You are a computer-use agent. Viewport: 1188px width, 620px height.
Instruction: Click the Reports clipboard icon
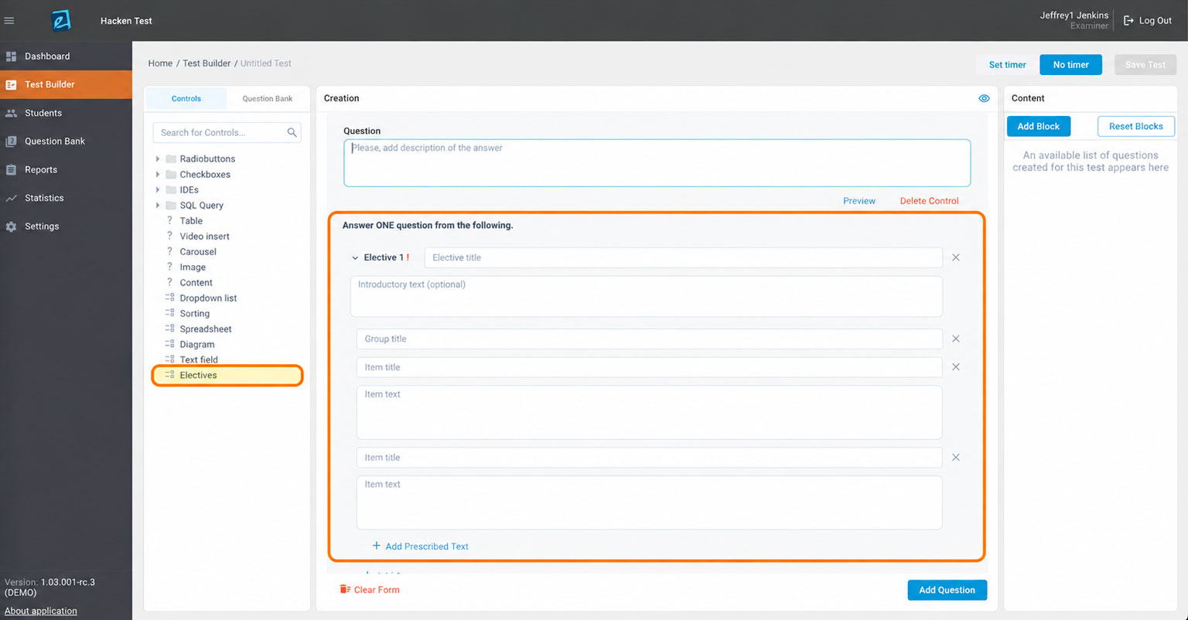point(11,170)
